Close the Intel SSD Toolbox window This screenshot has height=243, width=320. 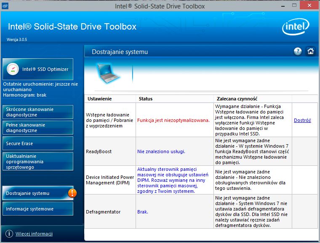pyautogui.click(x=309, y=5)
